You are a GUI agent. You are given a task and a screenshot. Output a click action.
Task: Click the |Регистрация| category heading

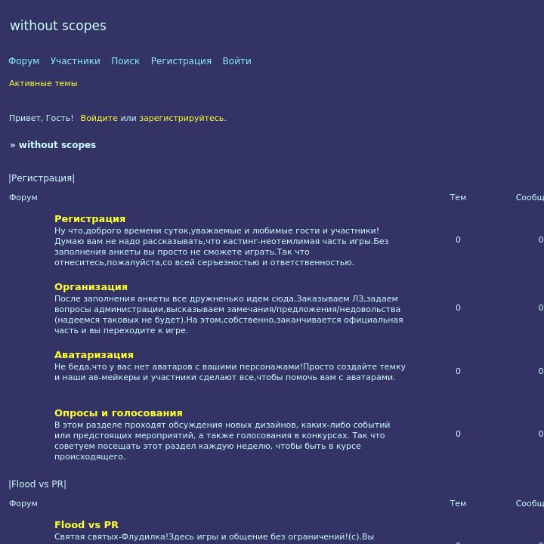[42, 178]
